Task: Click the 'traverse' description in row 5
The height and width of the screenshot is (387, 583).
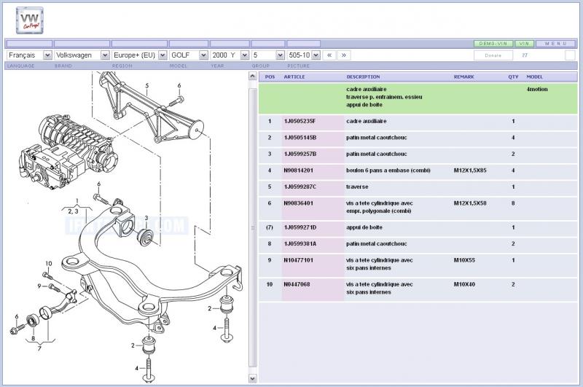Action: click(357, 187)
